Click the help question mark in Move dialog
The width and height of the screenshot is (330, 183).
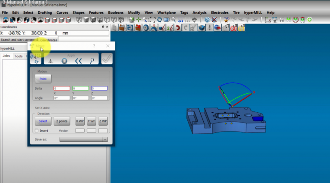coord(94,46)
